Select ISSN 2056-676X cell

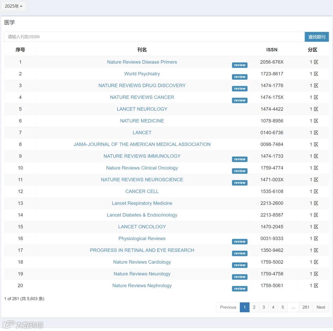(272, 62)
